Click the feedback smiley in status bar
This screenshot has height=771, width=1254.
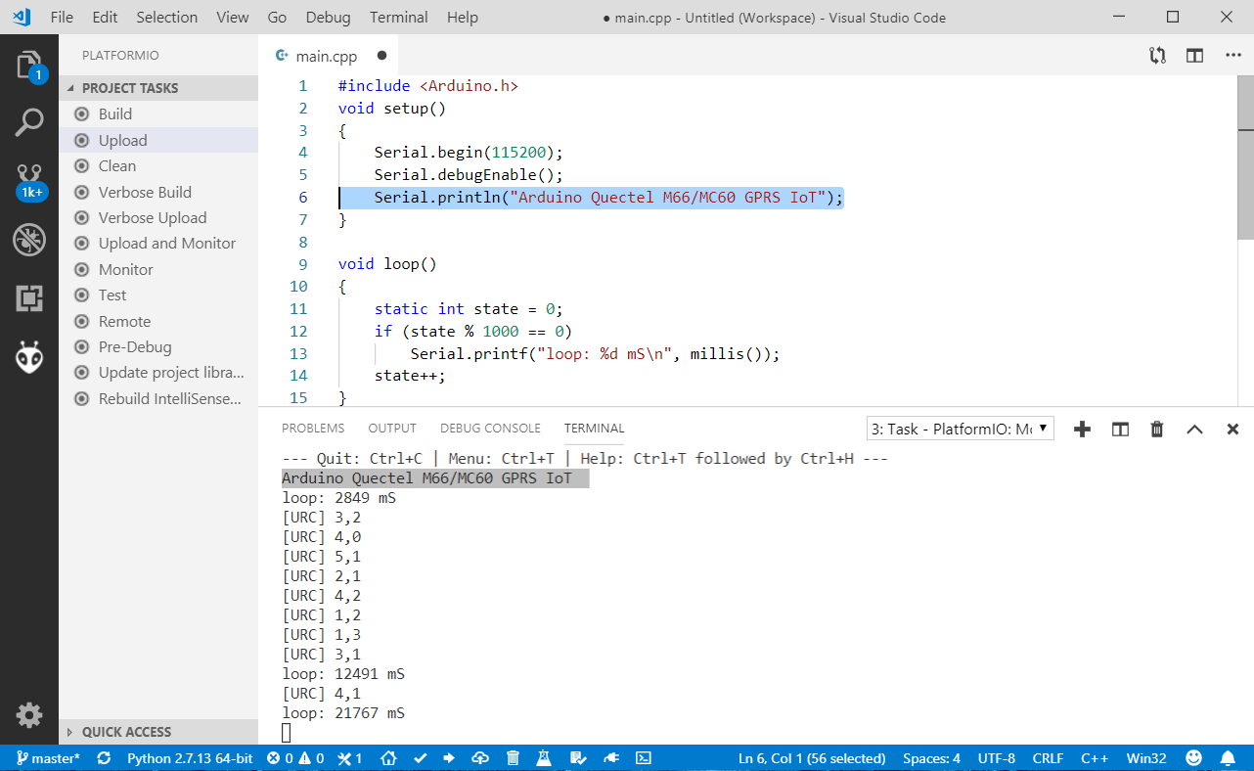(1193, 758)
